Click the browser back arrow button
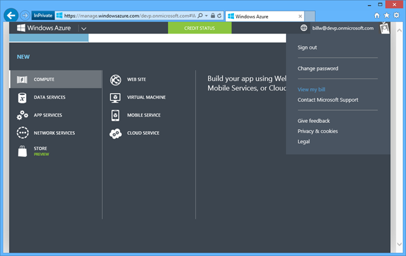 click(x=10, y=15)
